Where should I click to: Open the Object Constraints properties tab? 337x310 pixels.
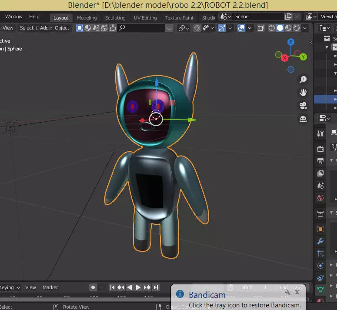tap(320, 278)
